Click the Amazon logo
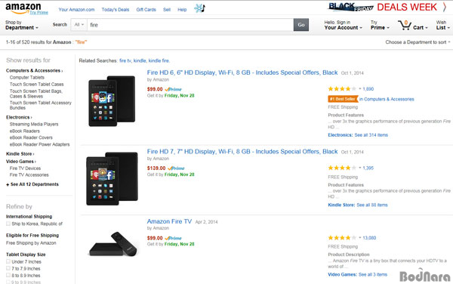Screen dimensions: 453x284 (x=23, y=8)
